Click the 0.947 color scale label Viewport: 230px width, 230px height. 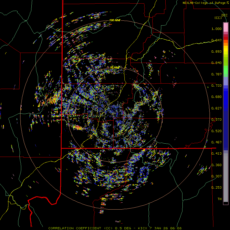point(216,40)
